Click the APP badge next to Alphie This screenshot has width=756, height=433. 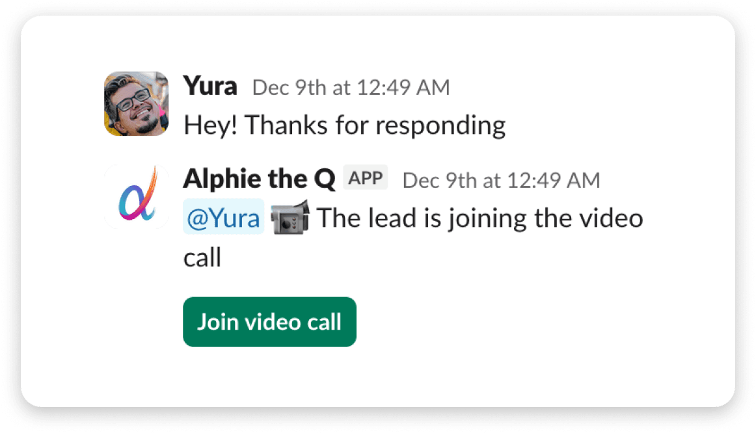(x=365, y=177)
